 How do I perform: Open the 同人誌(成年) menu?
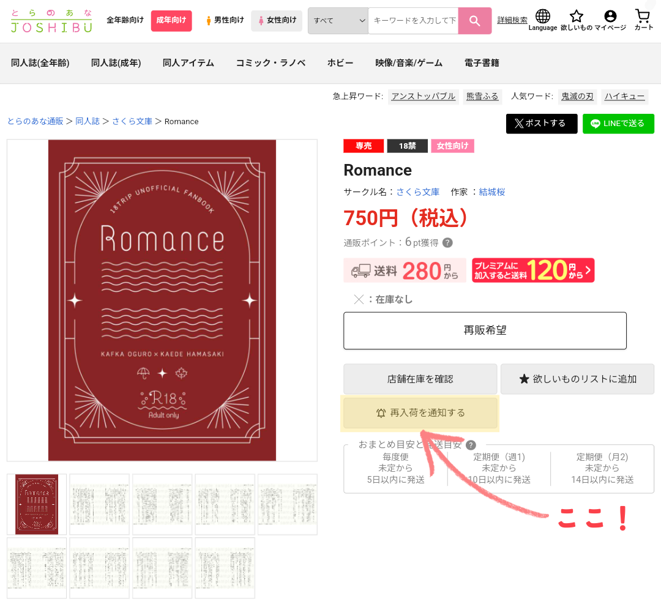click(x=116, y=63)
